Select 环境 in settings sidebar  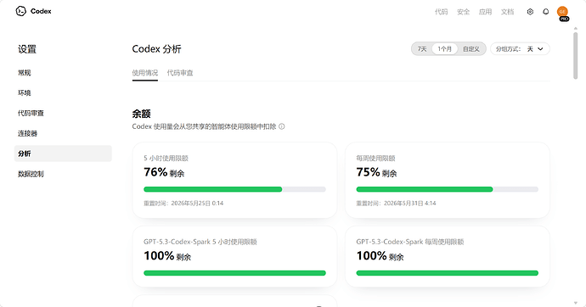(63, 93)
